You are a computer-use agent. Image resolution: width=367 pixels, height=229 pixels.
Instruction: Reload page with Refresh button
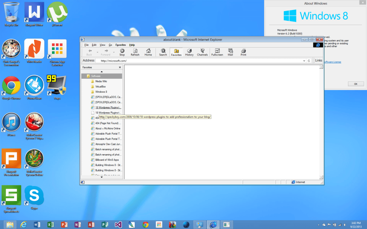pyautogui.click(x=135, y=52)
